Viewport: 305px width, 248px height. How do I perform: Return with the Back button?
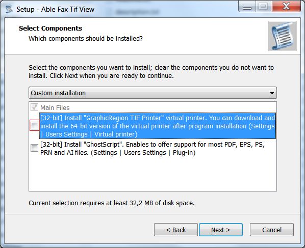click(x=176, y=230)
